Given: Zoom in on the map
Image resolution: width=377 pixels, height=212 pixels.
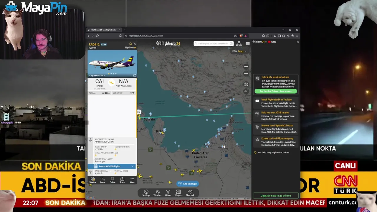Looking at the screenshot, I should click(x=246, y=67).
